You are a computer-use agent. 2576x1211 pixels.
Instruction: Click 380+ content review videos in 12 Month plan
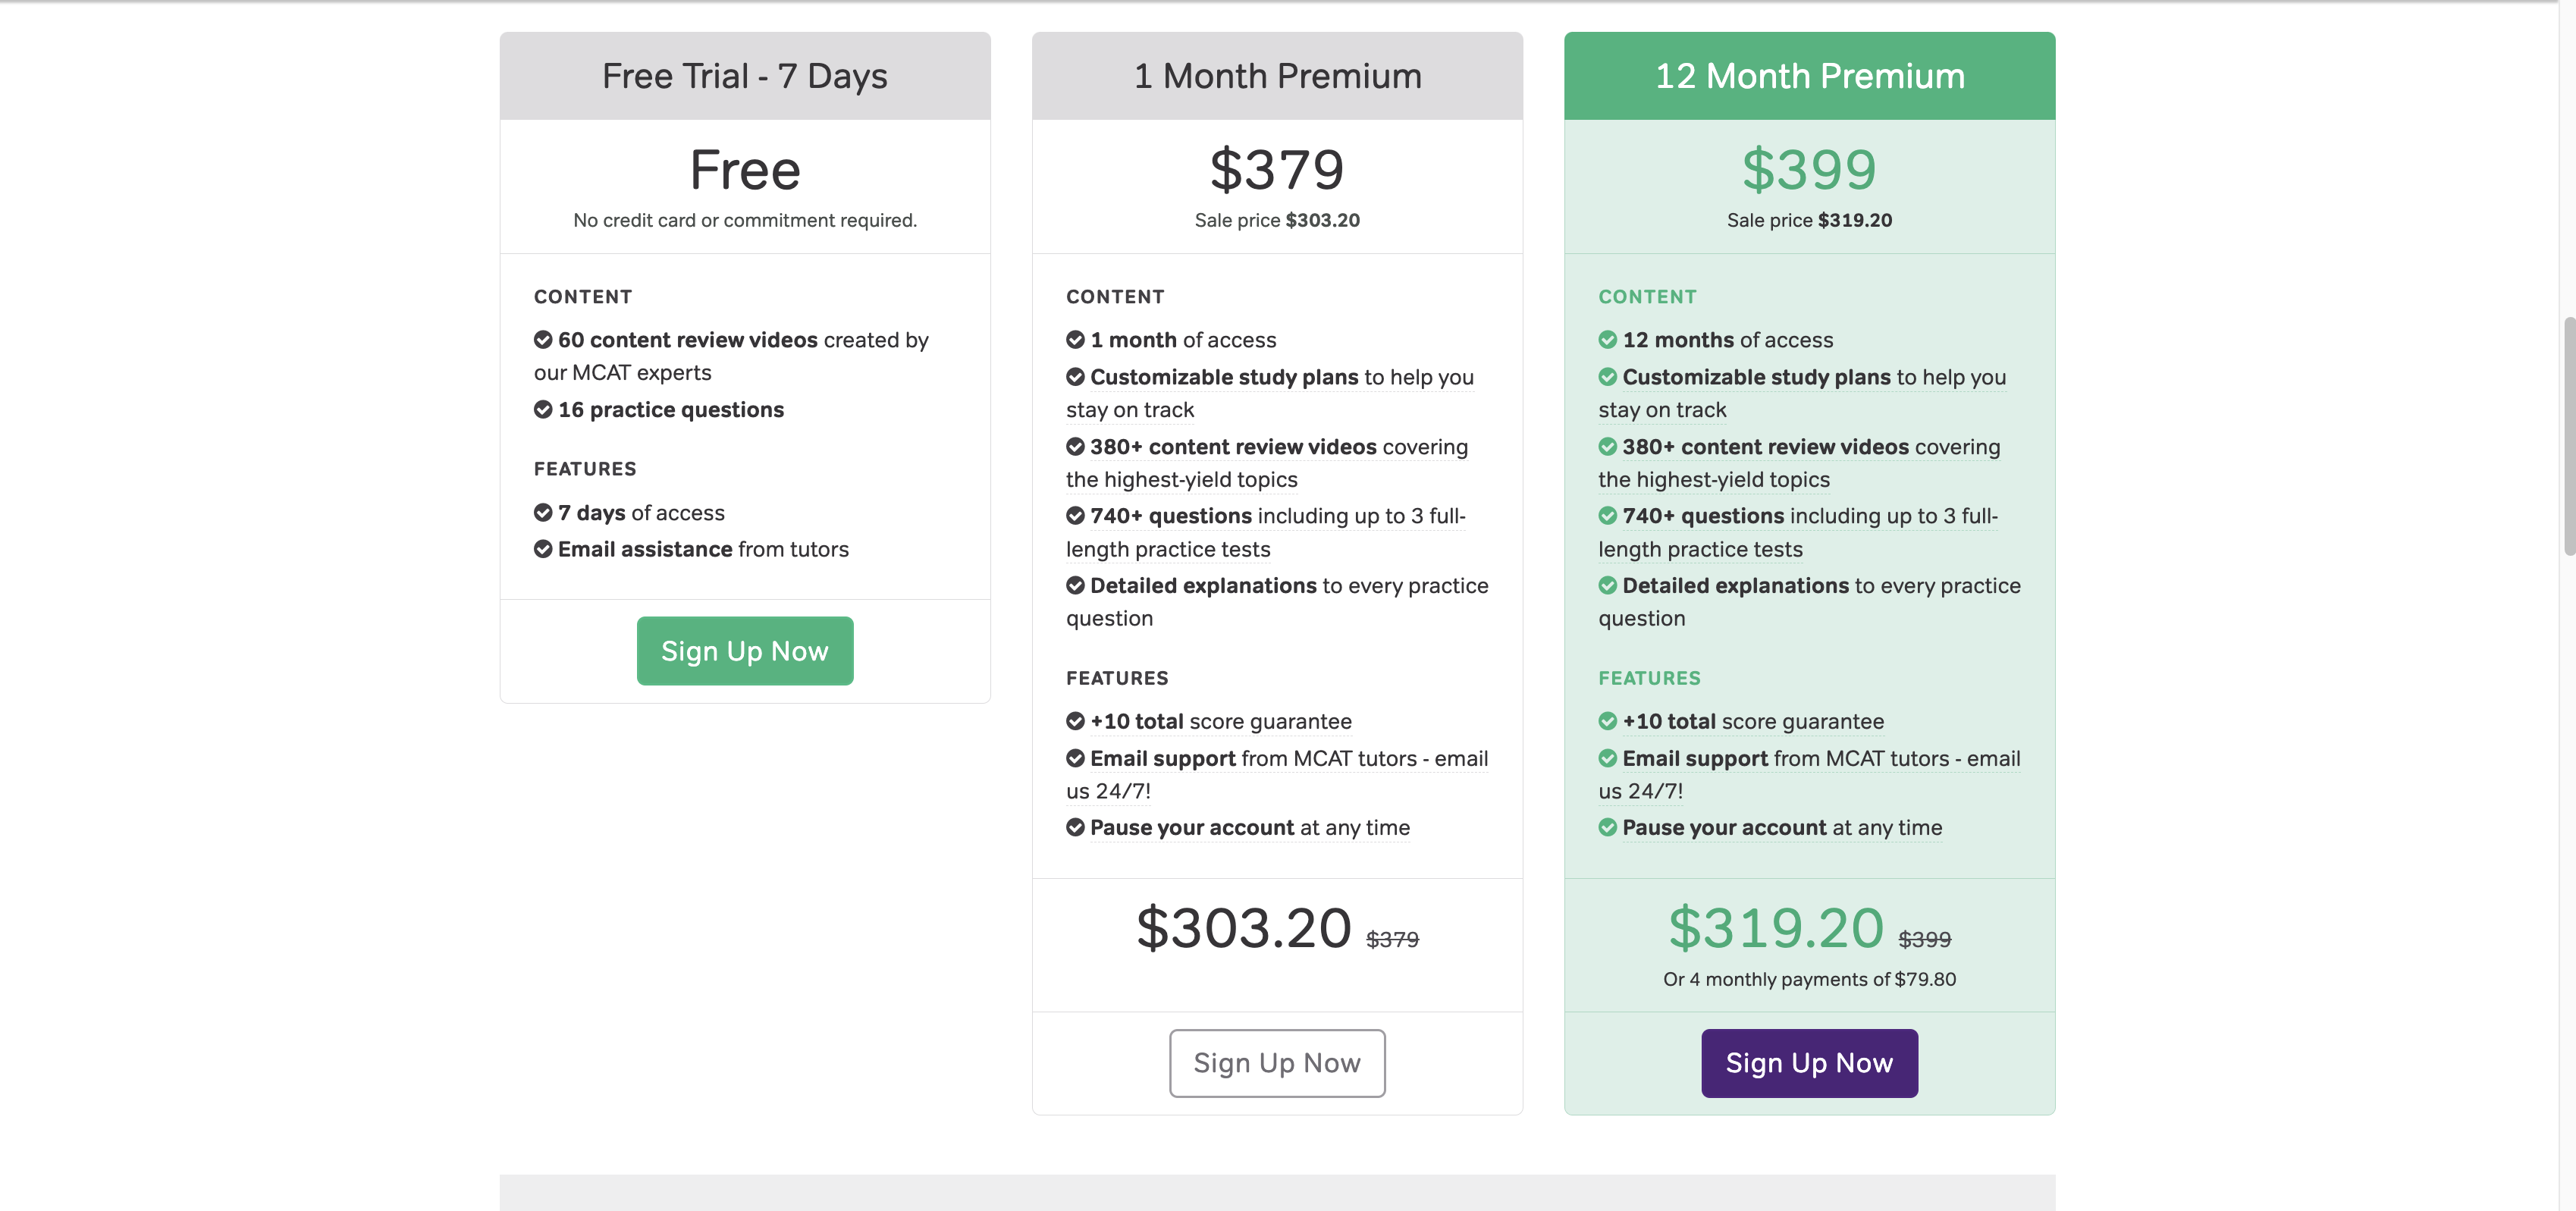point(1765,447)
